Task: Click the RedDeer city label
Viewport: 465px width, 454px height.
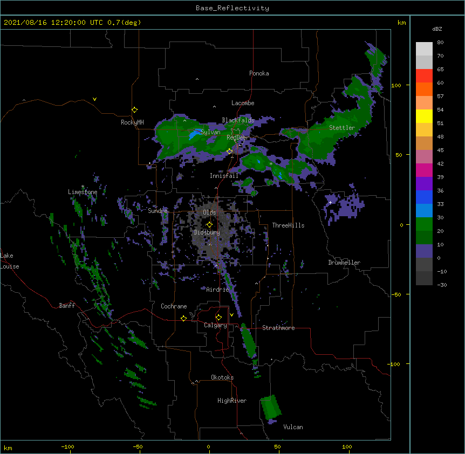Action: [x=238, y=137]
